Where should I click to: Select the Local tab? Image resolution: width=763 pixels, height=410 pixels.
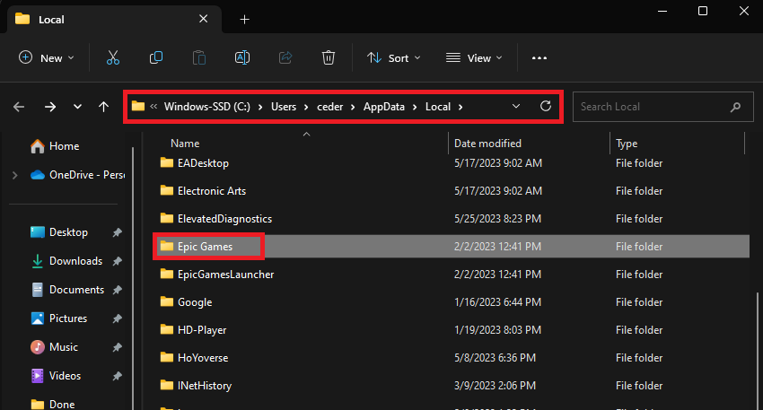114,20
